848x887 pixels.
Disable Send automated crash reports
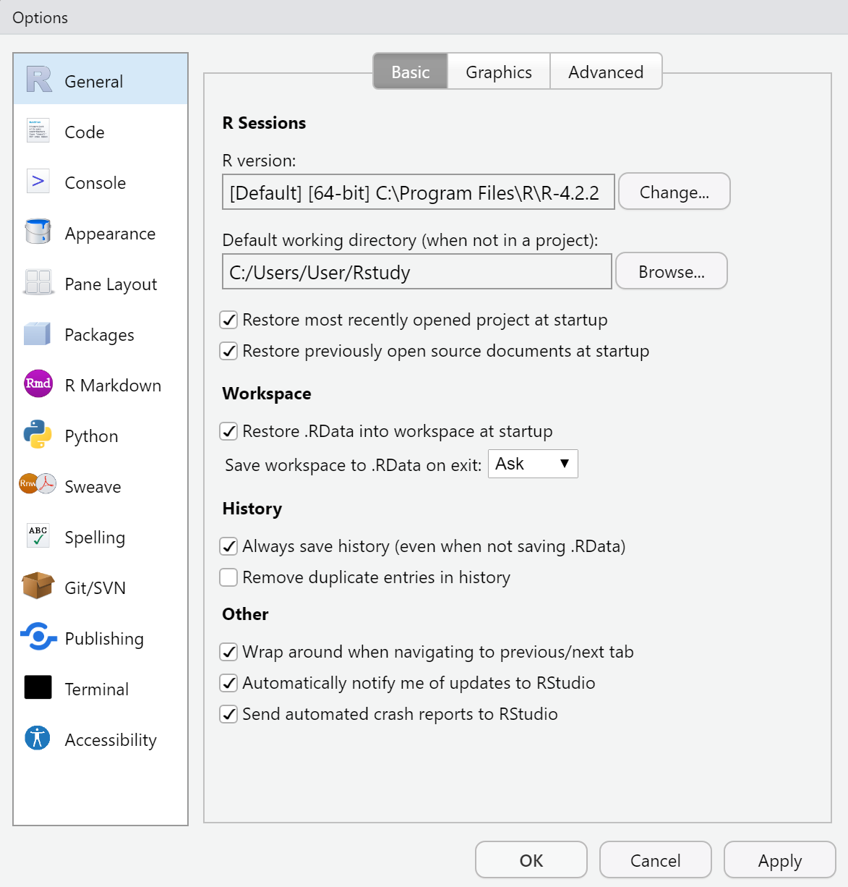point(228,714)
